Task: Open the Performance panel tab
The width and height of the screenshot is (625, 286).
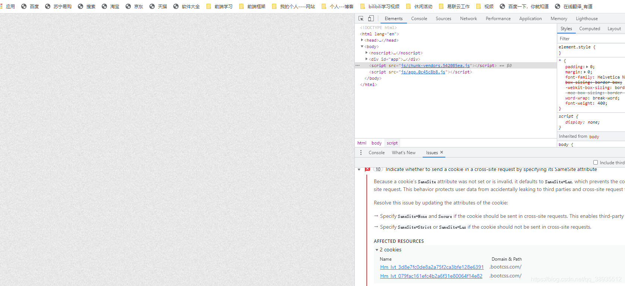Action: point(498,19)
